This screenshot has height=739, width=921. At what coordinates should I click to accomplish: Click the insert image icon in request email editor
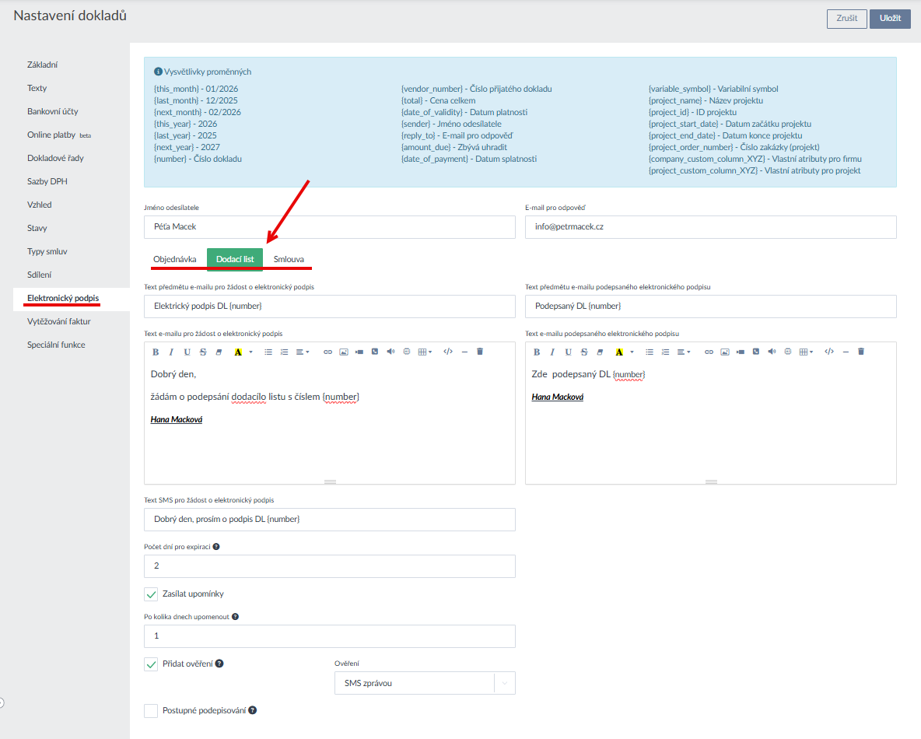coord(343,352)
